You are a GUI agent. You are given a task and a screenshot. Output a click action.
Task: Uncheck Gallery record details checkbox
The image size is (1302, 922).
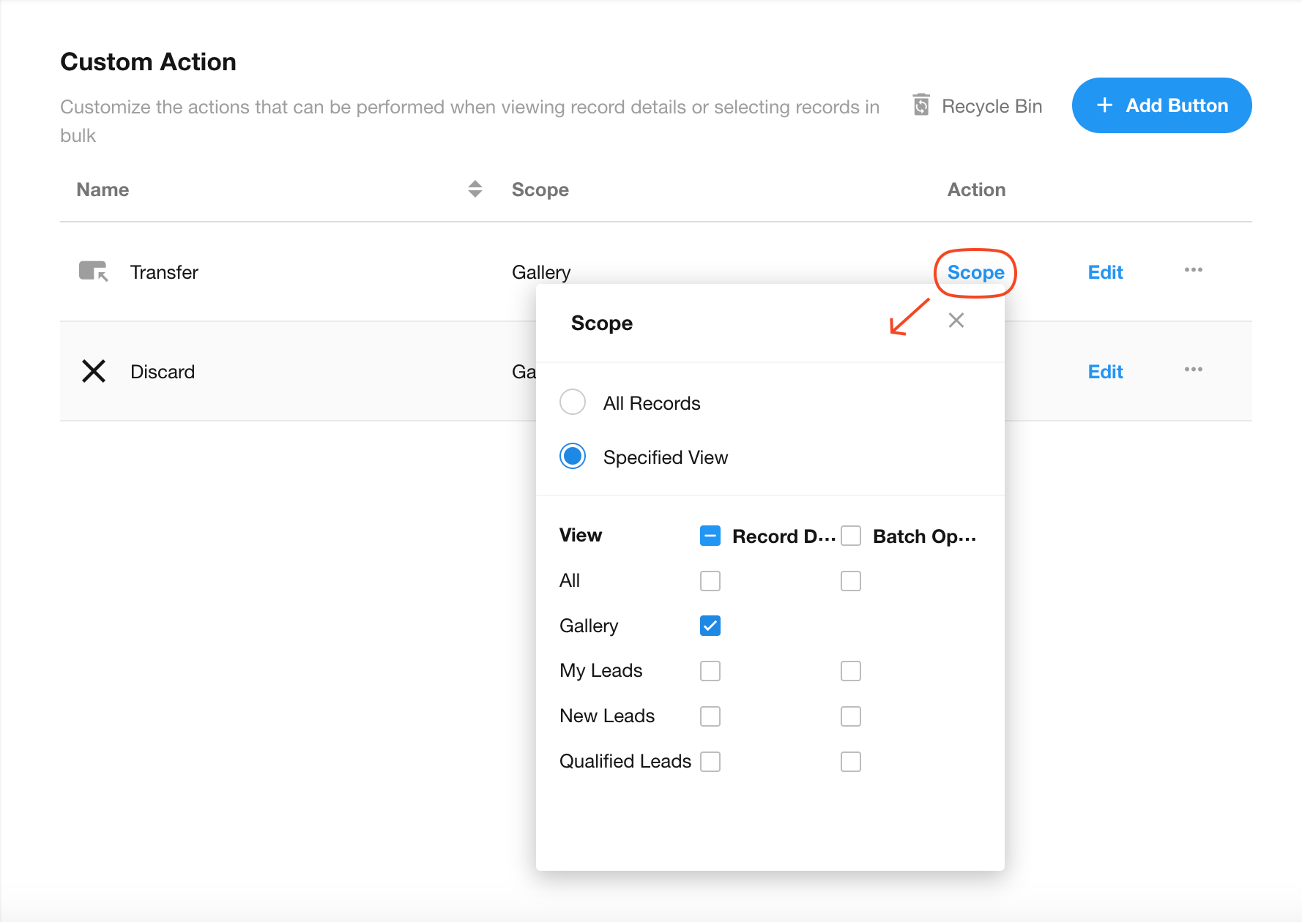(x=710, y=626)
